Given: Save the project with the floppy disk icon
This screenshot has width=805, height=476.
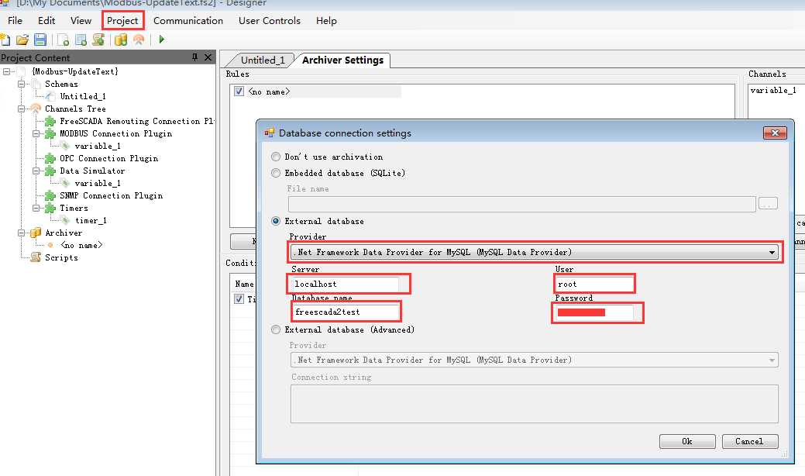Looking at the screenshot, I should (x=40, y=40).
